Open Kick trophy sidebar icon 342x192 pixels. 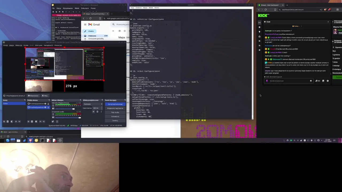[x=259, y=32]
